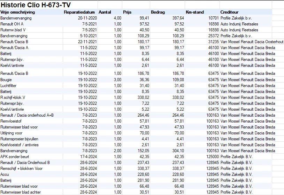This screenshot has height=195, width=284.
Task: Click the Aantal column header
Action: (105, 12)
